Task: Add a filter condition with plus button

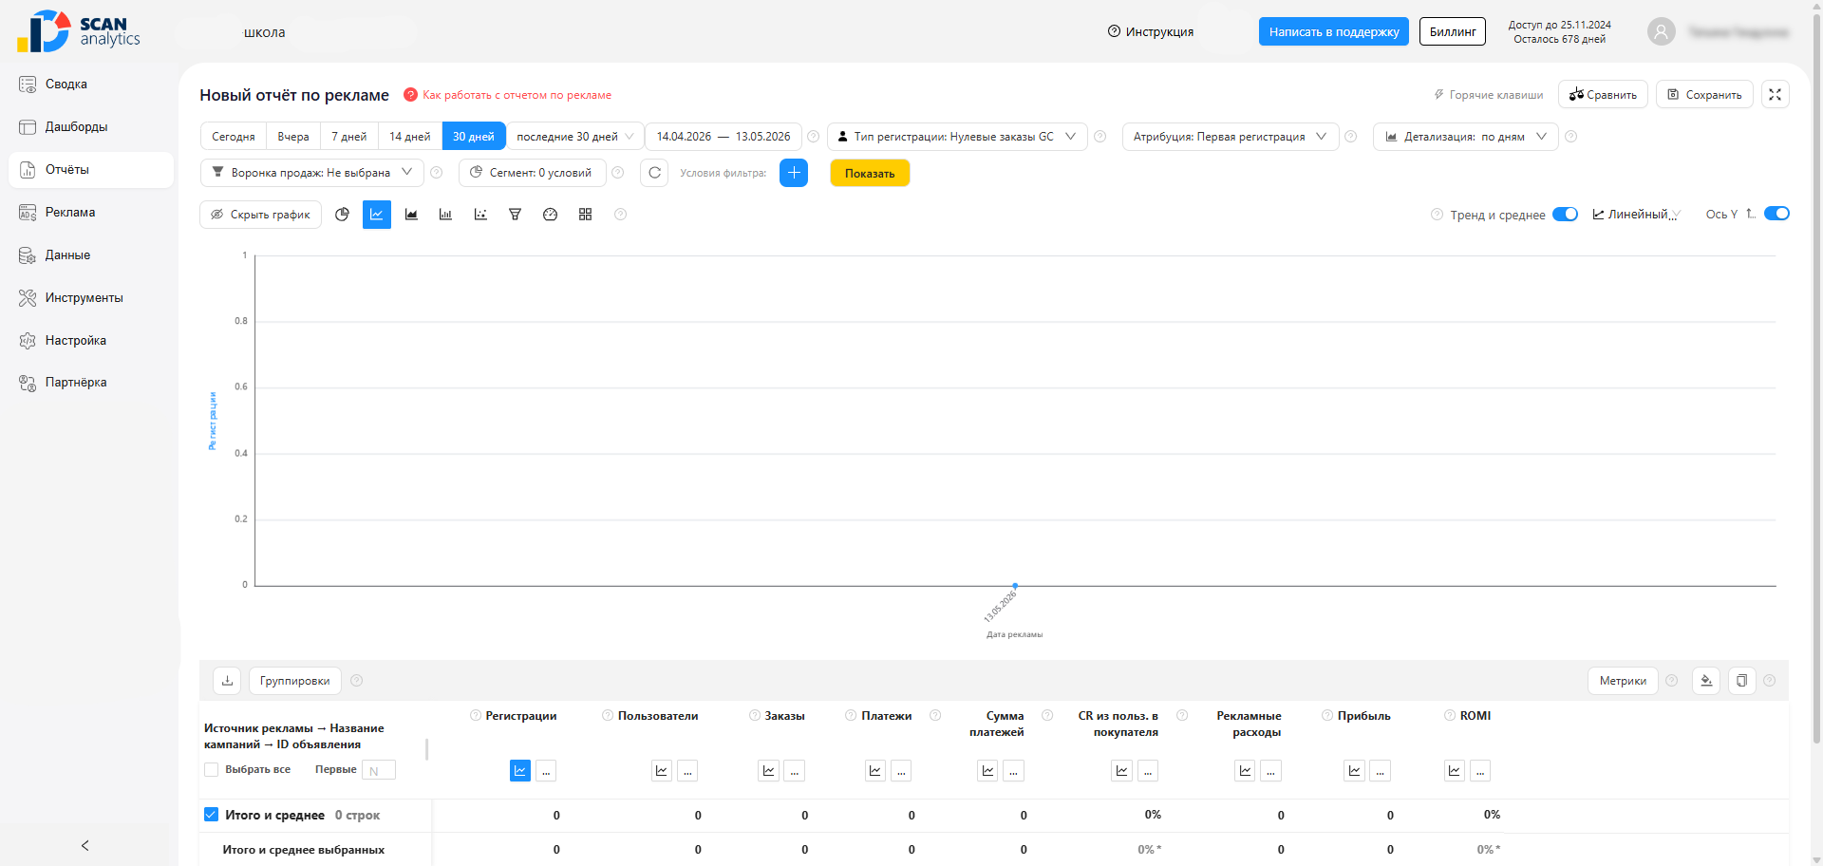Action: point(794,173)
